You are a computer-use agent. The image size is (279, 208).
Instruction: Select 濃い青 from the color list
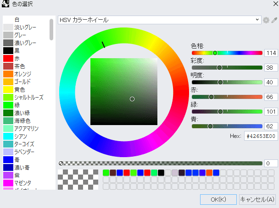[x=26, y=168]
